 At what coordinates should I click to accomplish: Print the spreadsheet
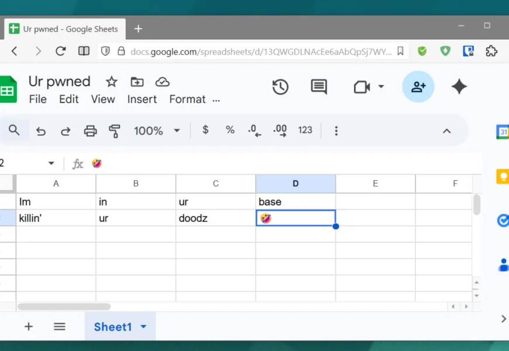point(90,131)
